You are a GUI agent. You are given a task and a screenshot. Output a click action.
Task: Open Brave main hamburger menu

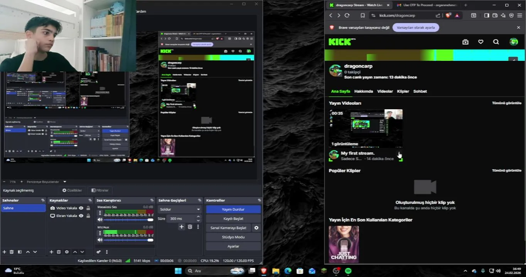519,15
